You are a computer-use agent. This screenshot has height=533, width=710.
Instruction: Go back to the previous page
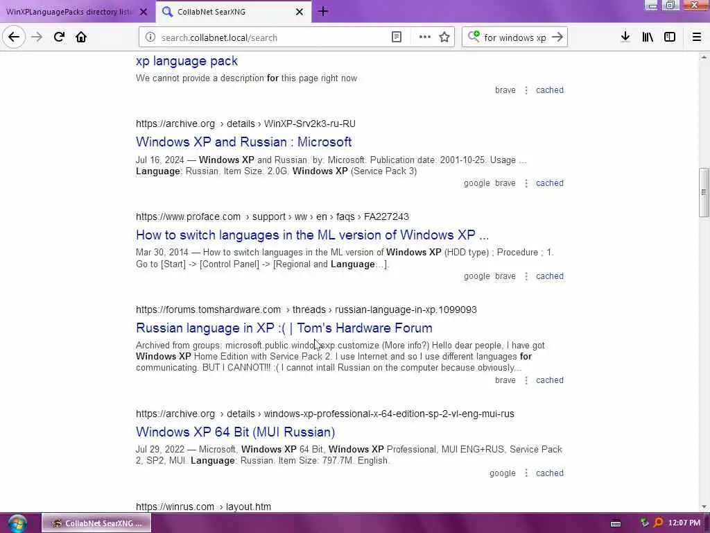pyautogui.click(x=14, y=37)
